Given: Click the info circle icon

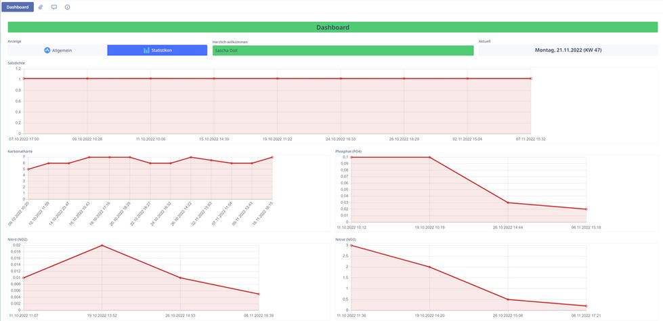Looking at the screenshot, I should [67, 7].
